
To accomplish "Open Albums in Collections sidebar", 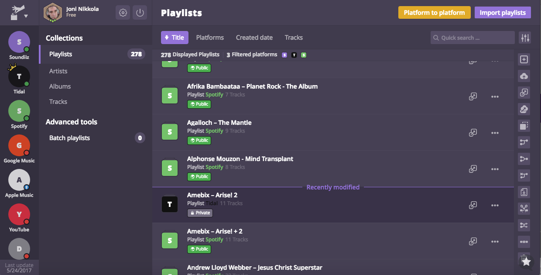I will [x=60, y=86].
